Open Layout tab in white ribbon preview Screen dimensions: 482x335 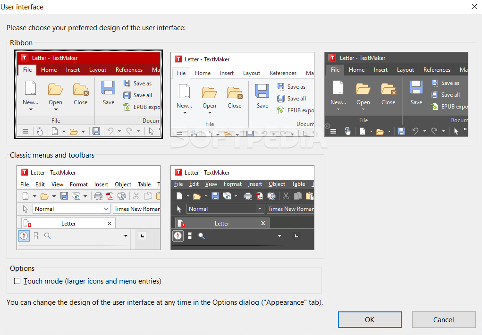coord(252,73)
